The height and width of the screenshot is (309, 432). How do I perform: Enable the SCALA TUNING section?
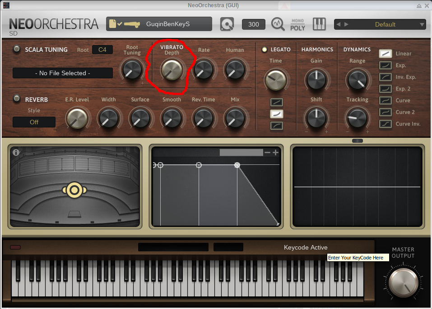click(17, 50)
